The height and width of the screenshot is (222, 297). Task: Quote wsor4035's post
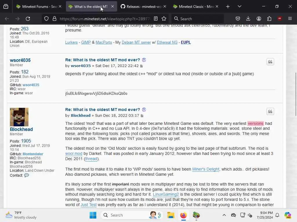[270, 62]
